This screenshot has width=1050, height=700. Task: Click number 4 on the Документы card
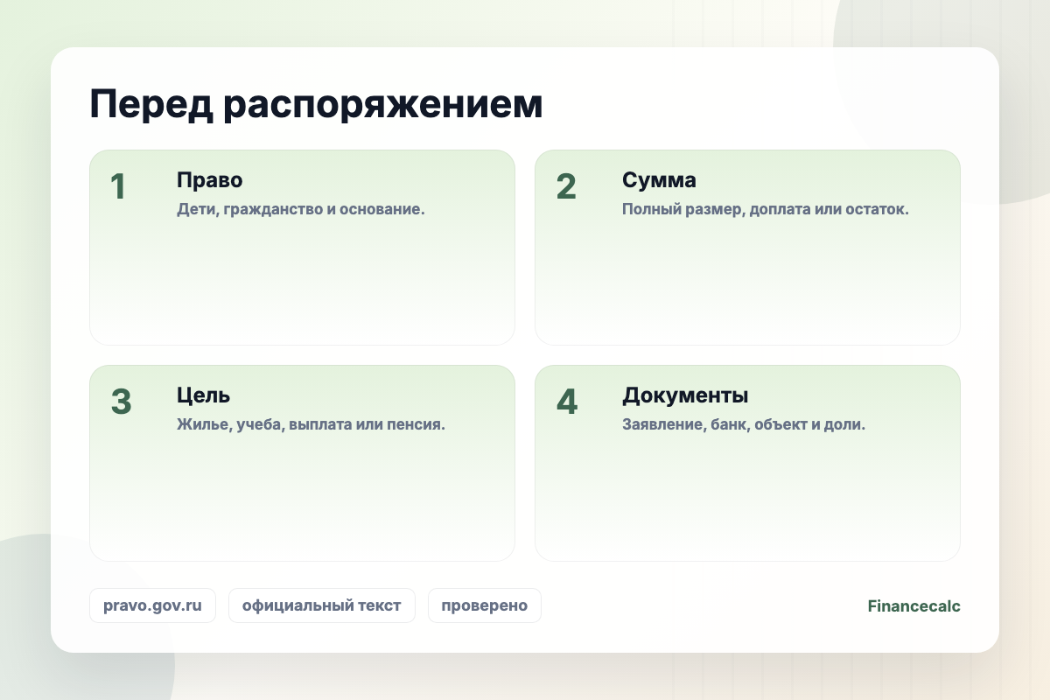tap(567, 402)
